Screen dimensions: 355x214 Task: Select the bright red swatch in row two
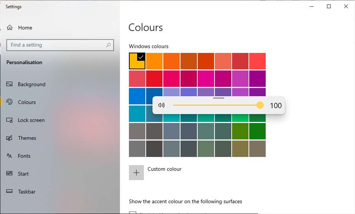pyautogui.click(x=154, y=79)
